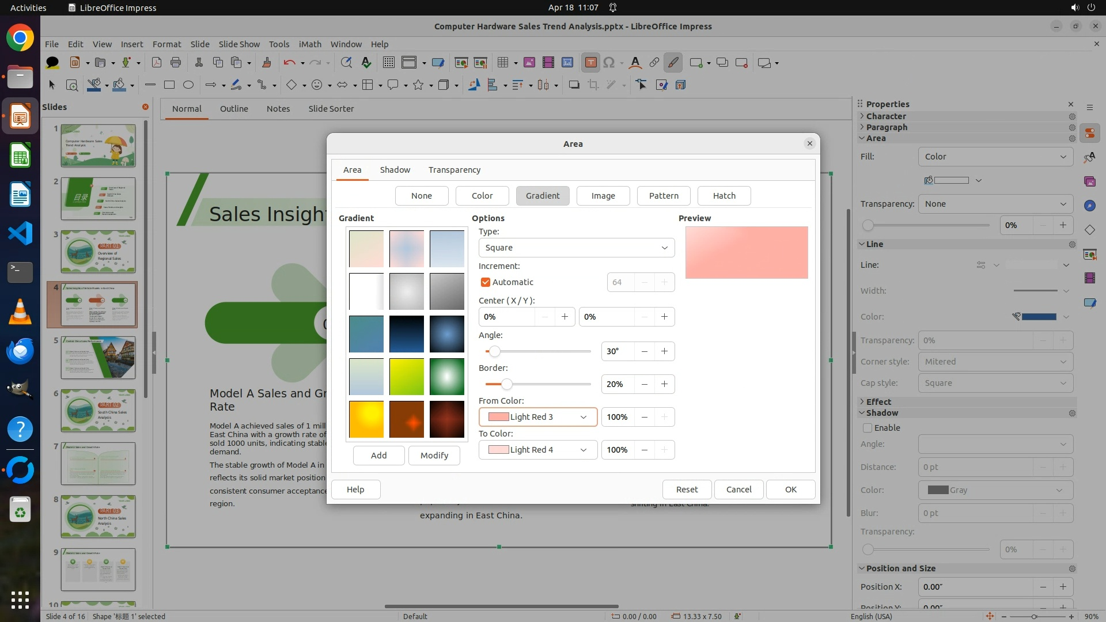Open the Slide Show menu
Screen dimensions: 1106x622
point(238,44)
